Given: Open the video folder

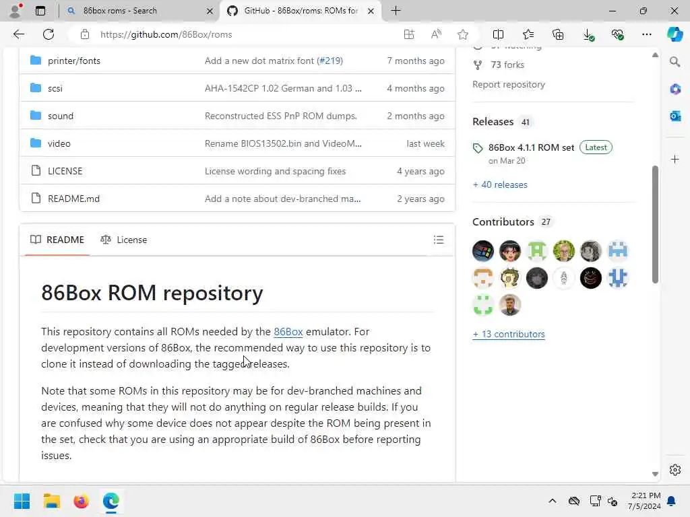Looking at the screenshot, I should (x=59, y=144).
